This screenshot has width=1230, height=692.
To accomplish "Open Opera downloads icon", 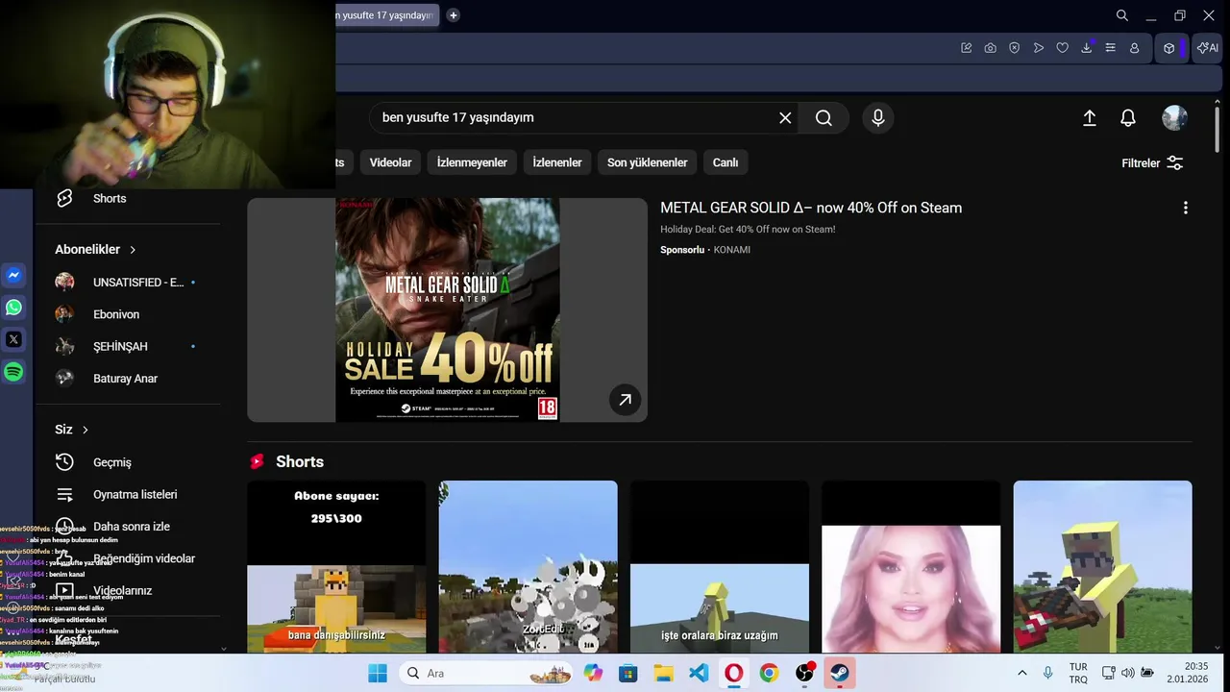I will pos(1087,48).
